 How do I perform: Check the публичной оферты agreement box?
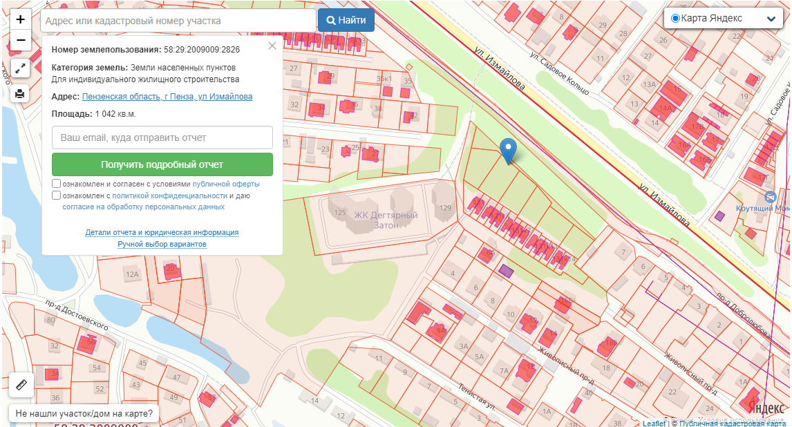click(57, 184)
